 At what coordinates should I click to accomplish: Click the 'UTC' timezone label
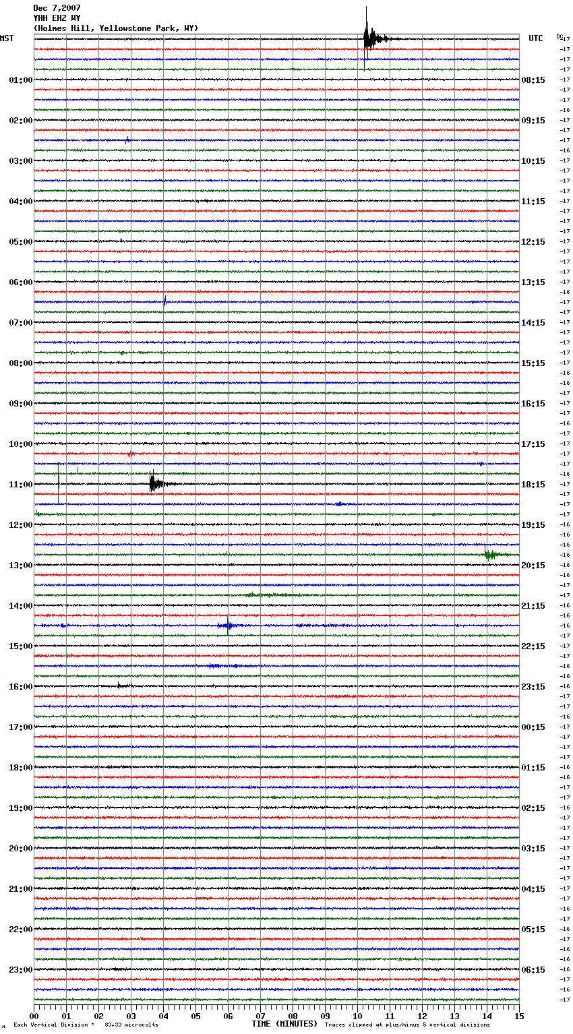pos(536,38)
